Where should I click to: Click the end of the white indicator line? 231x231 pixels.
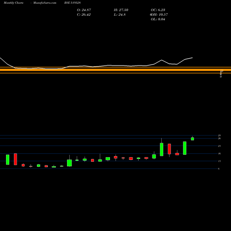click(192, 58)
